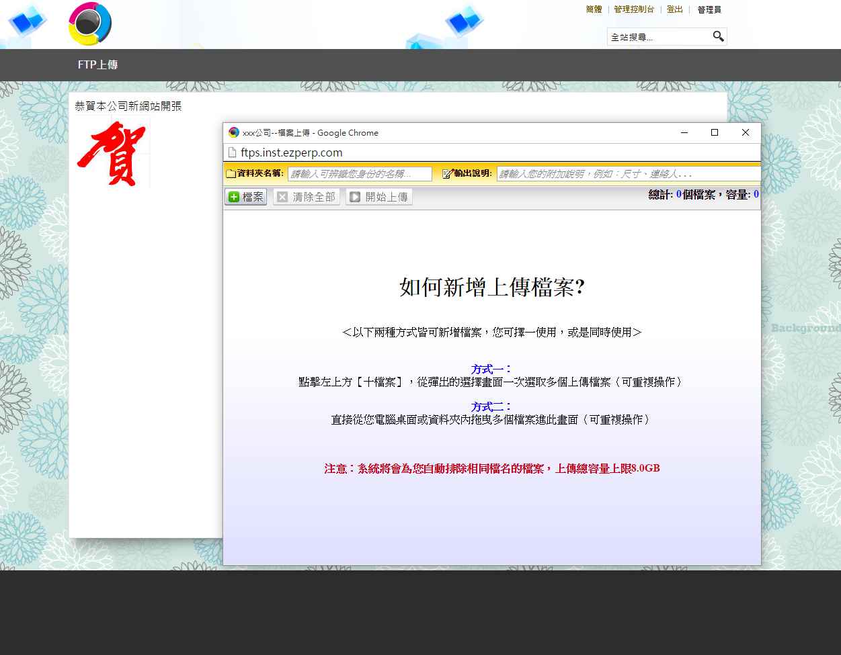Click into the 資料夾名稱 input field
The image size is (841, 655).
pyautogui.click(x=360, y=174)
